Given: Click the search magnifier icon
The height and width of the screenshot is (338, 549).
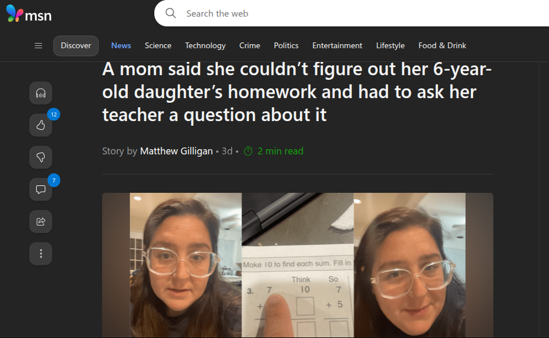Looking at the screenshot, I should [171, 13].
